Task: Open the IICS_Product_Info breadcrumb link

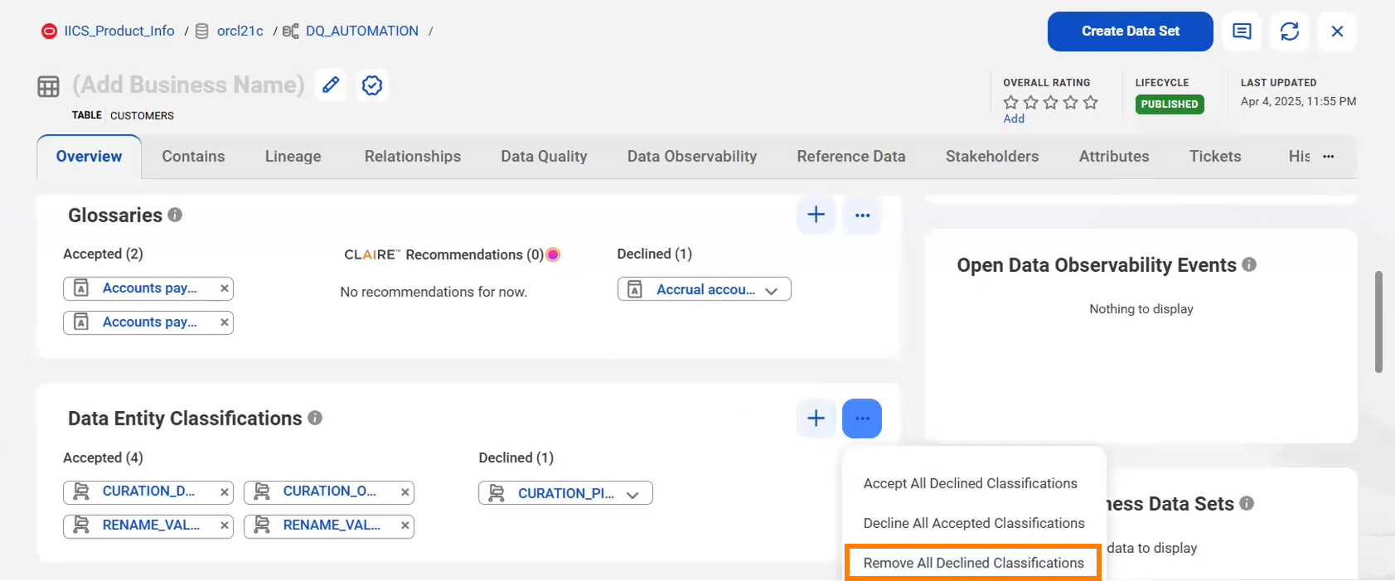Action: tap(119, 31)
